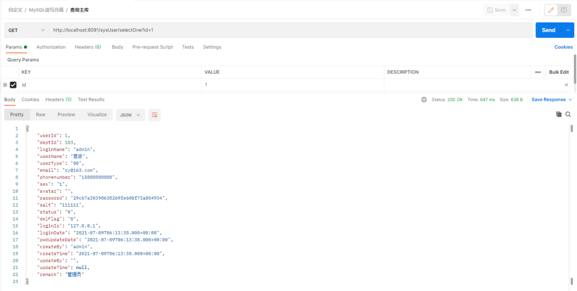Expand the JSON format dropdown
Image resolution: width=577 pixels, height=291 pixels.
point(130,115)
